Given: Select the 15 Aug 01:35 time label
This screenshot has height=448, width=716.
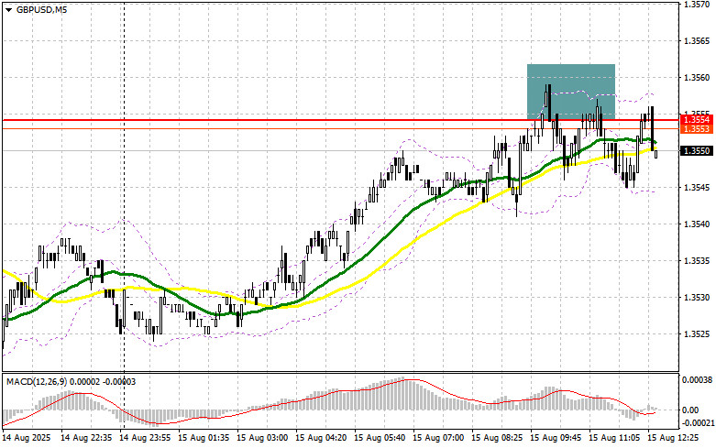Looking at the screenshot, I should tap(204, 438).
